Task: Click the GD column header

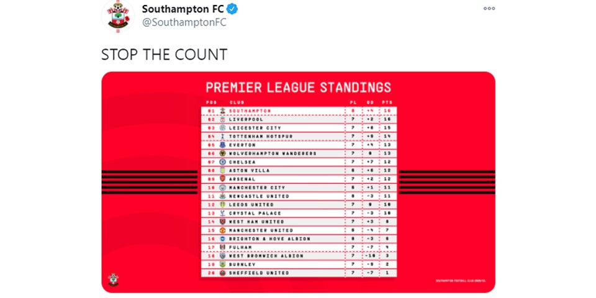Action: [x=371, y=102]
